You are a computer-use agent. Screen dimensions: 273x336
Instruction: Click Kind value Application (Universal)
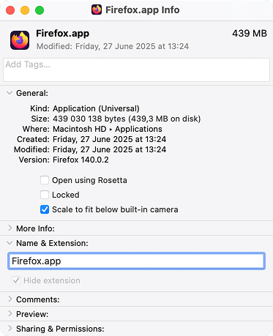pos(96,108)
